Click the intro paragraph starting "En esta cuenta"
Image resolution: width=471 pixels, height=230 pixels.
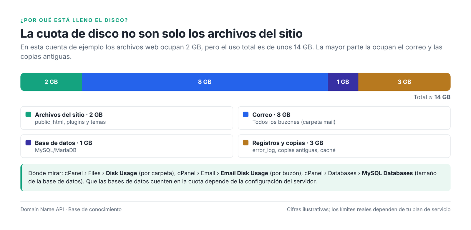[x=231, y=52]
